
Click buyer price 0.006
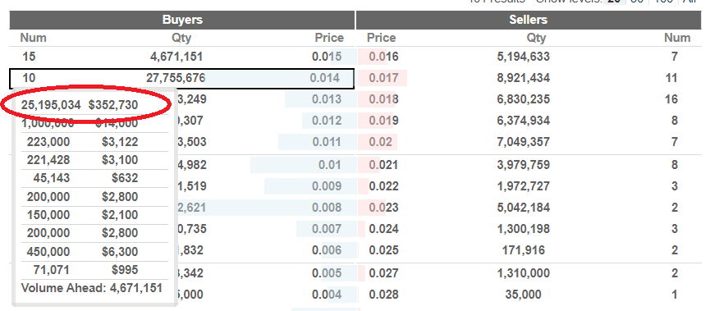tap(327, 250)
